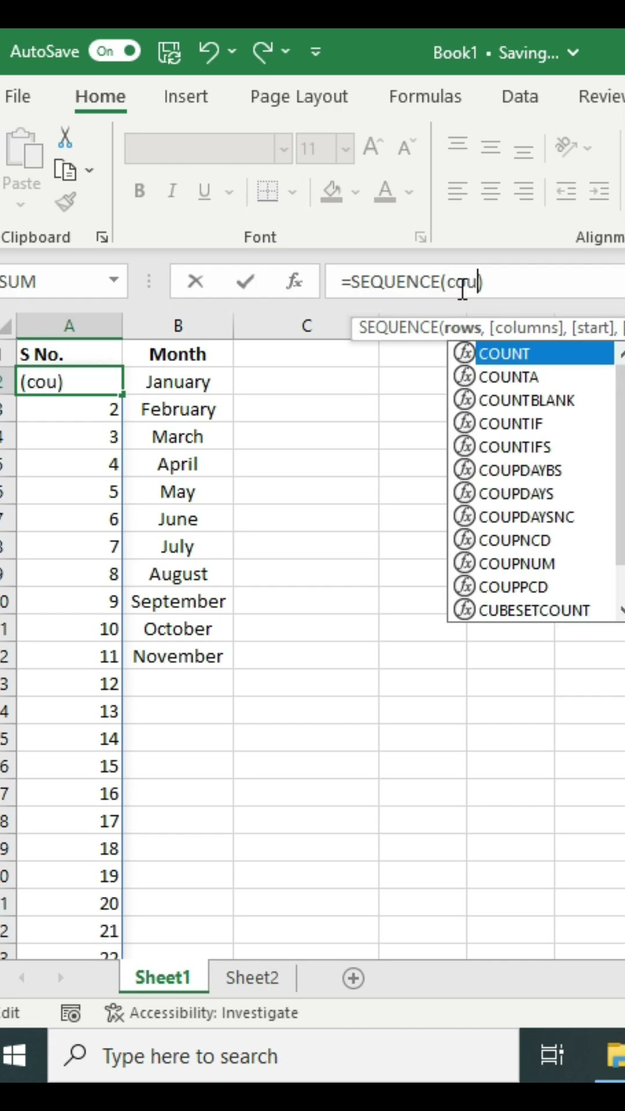Click Decrease Font Size icon

coord(407,147)
